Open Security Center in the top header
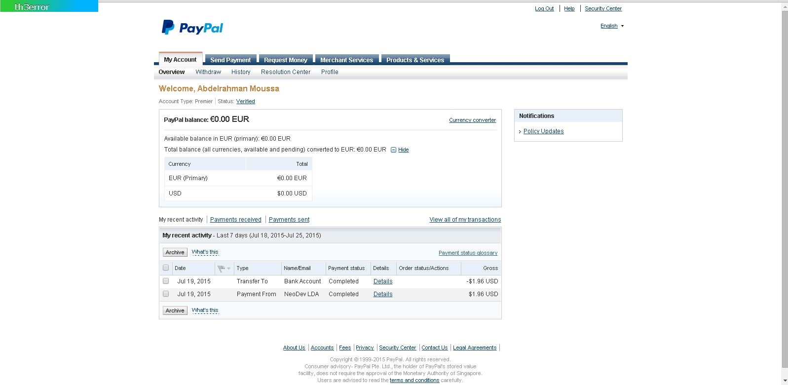Image resolution: width=788 pixels, height=385 pixels. [x=603, y=8]
